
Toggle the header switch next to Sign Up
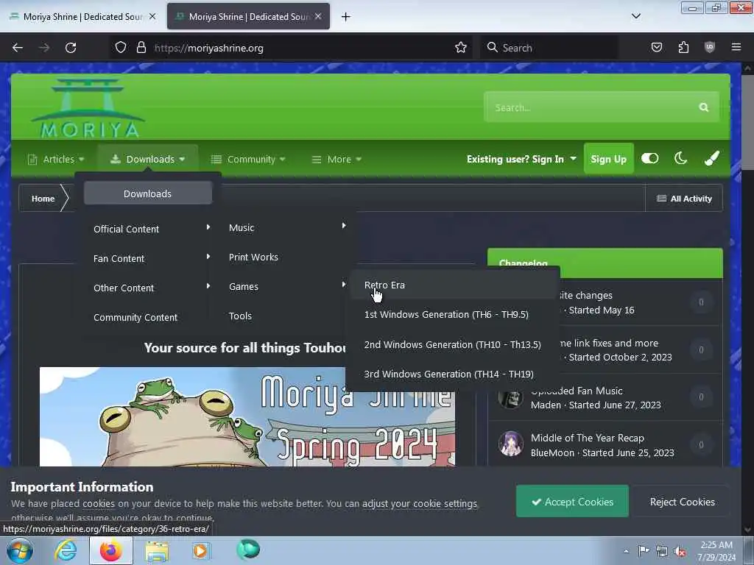[649, 158]
